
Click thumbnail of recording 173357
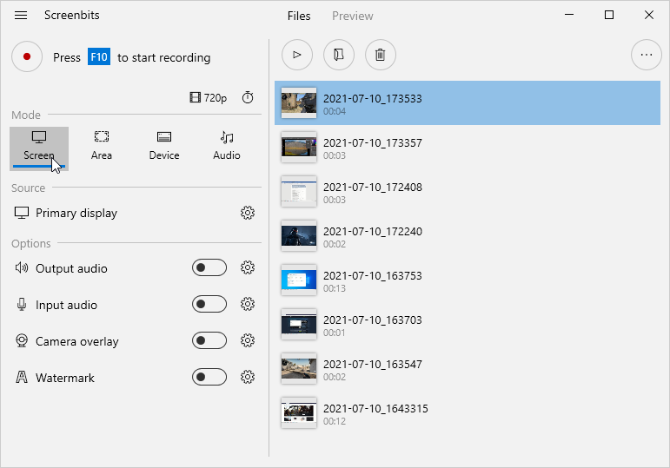(299, 148)
